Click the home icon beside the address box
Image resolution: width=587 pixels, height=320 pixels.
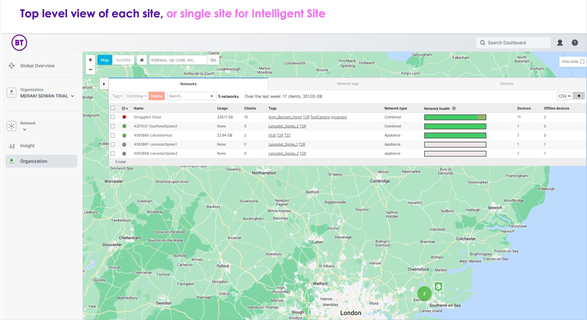pyautogui.click(x=142, y=60)
